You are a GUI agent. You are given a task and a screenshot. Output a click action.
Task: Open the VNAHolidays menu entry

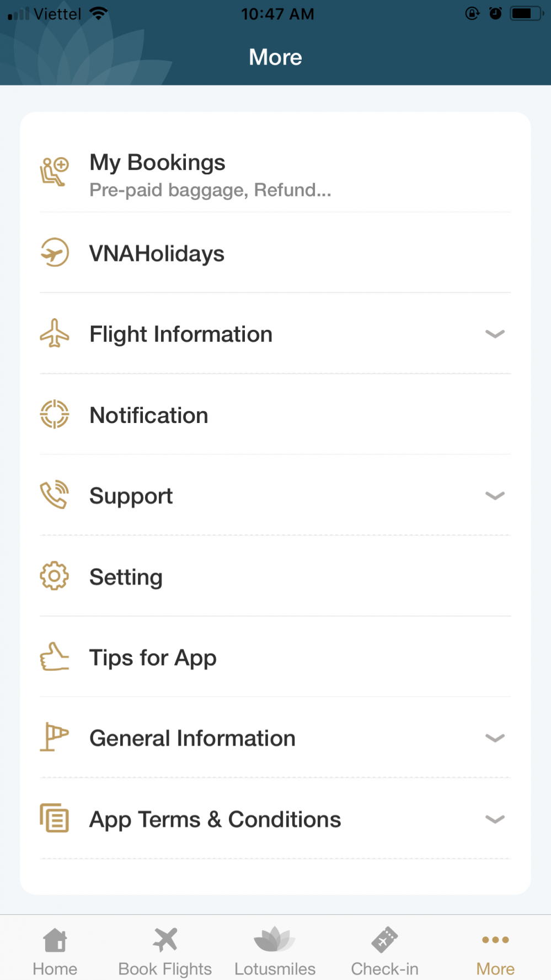[x=157, y=254]
